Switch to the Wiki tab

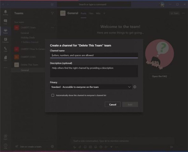98,14
